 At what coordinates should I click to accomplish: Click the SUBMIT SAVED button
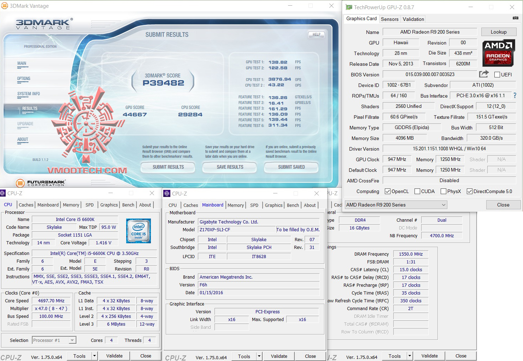[x=292, y=167]
